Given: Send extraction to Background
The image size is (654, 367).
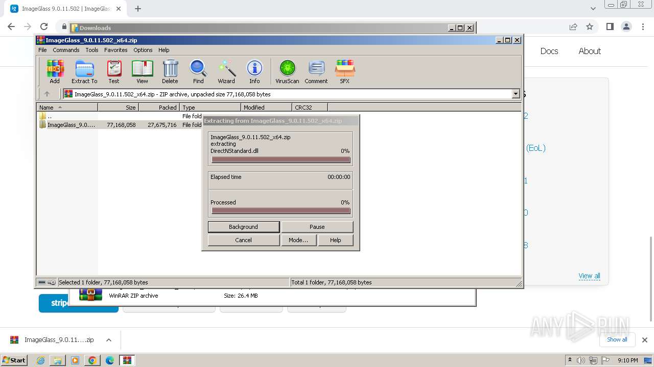Looking at the screenshot, I should coord(243,227).
